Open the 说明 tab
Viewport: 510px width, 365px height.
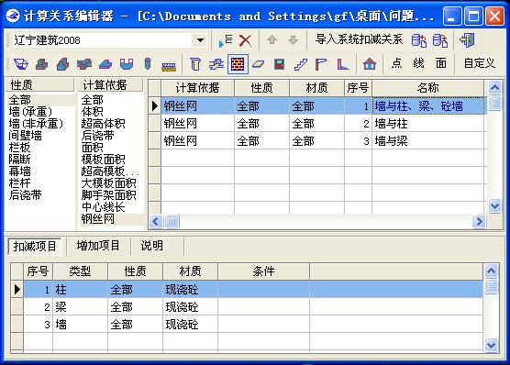[151, 246]
